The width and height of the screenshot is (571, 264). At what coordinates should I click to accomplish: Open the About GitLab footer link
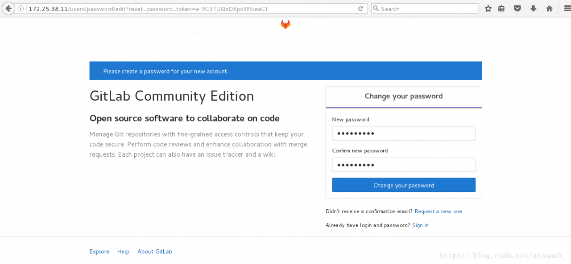pos(155,252)
